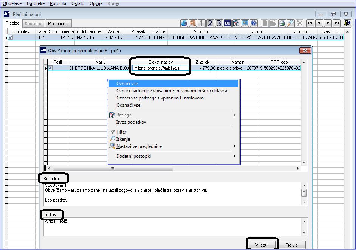The height and width of the screenshot is (250, 356).
Task: Click the VEROVŠKOVA ULICA 70 cell
Action: tap(258, 37)
